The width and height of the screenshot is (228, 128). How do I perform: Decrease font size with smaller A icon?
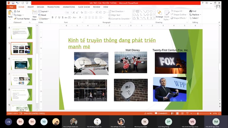[x=77, y=13]
